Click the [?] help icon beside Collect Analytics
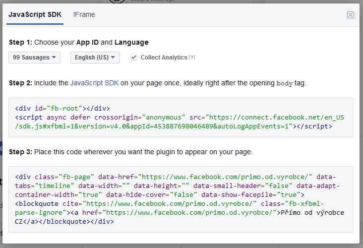Screen dimensions: 363x248 pos(192,57)
